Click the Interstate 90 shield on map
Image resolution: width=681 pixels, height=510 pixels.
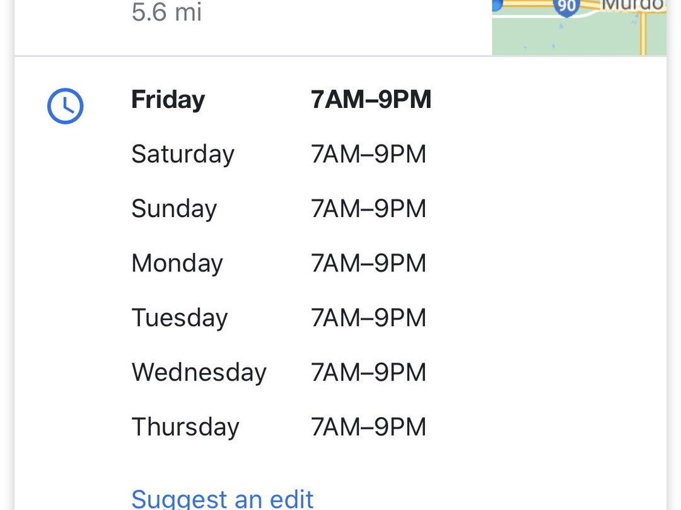coord(566,8)
